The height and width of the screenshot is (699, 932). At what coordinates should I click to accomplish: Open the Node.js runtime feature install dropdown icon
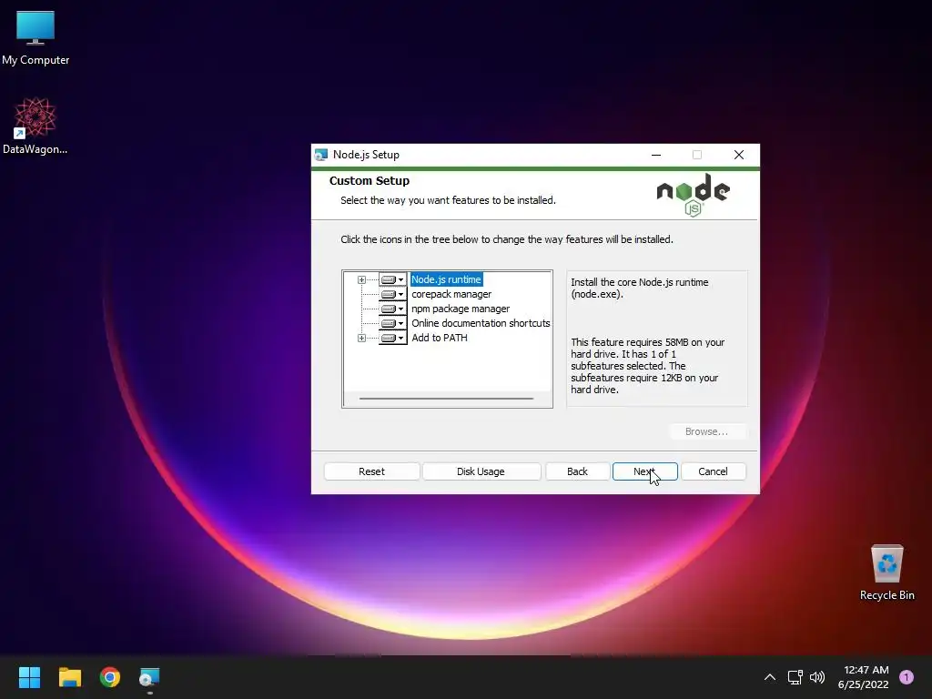392,279
